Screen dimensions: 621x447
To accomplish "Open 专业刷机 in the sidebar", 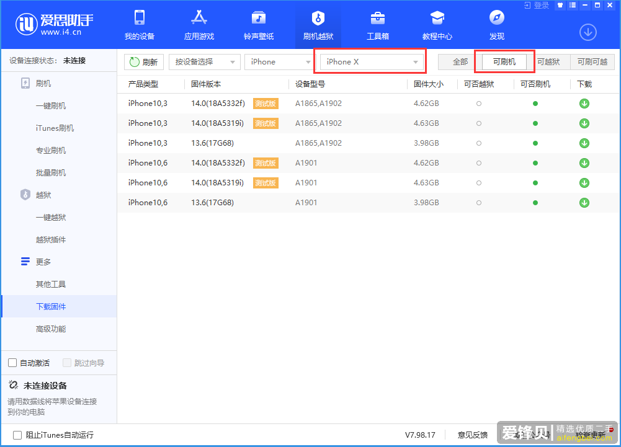I will tap(51, 151).
